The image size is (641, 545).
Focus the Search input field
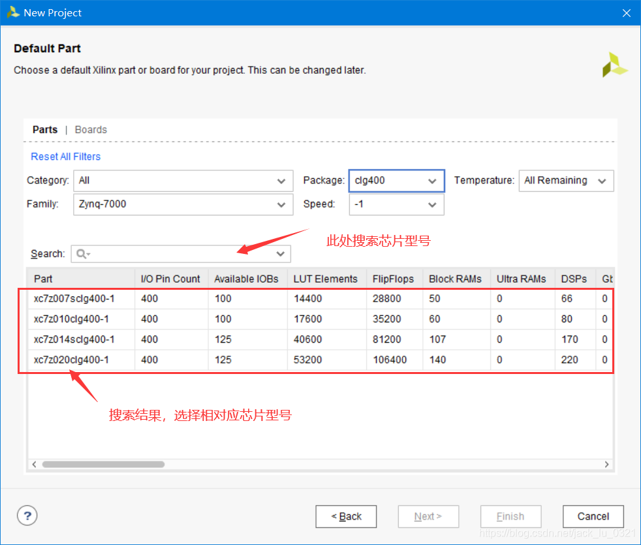(x=181, y=254)
